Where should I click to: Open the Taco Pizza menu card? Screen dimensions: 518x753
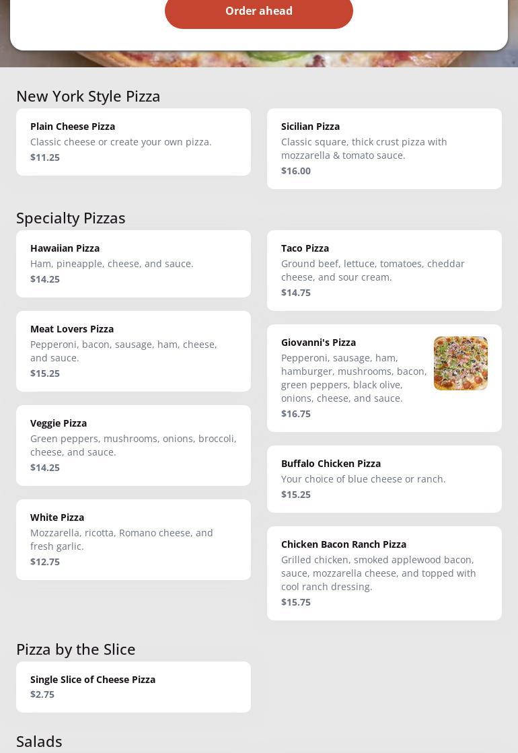coord(384,271)
